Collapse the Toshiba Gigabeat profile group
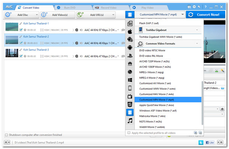The width and height of the screenshot is (229, 149). (x=197, y=30)
